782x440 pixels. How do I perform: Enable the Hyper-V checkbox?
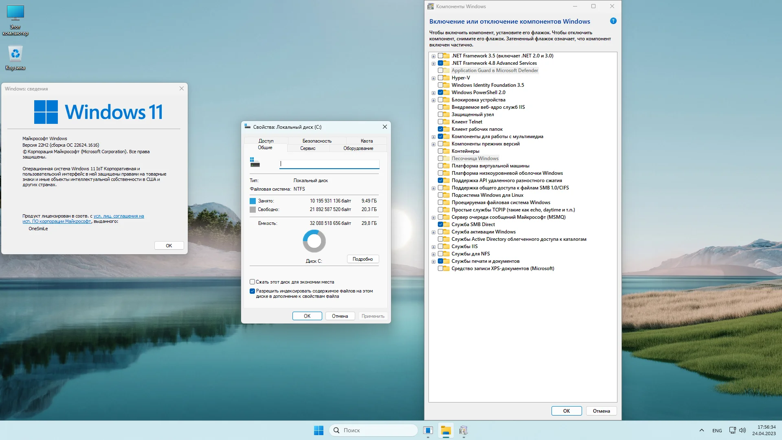(440, 78)
